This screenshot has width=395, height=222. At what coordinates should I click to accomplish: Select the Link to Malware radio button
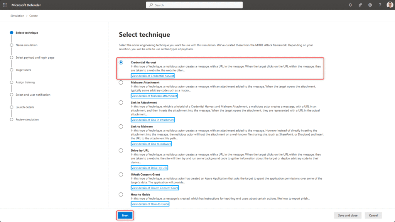click(121, 126)
